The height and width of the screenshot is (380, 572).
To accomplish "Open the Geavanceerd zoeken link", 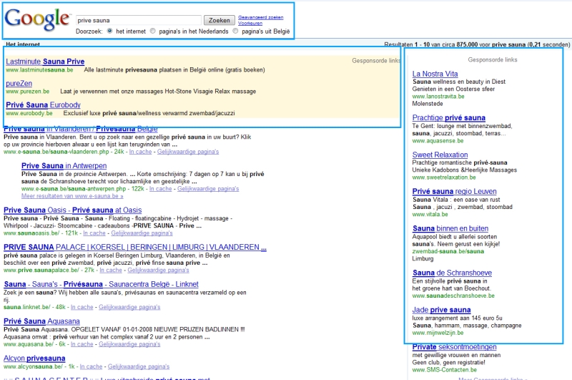I will pos(260,17).
